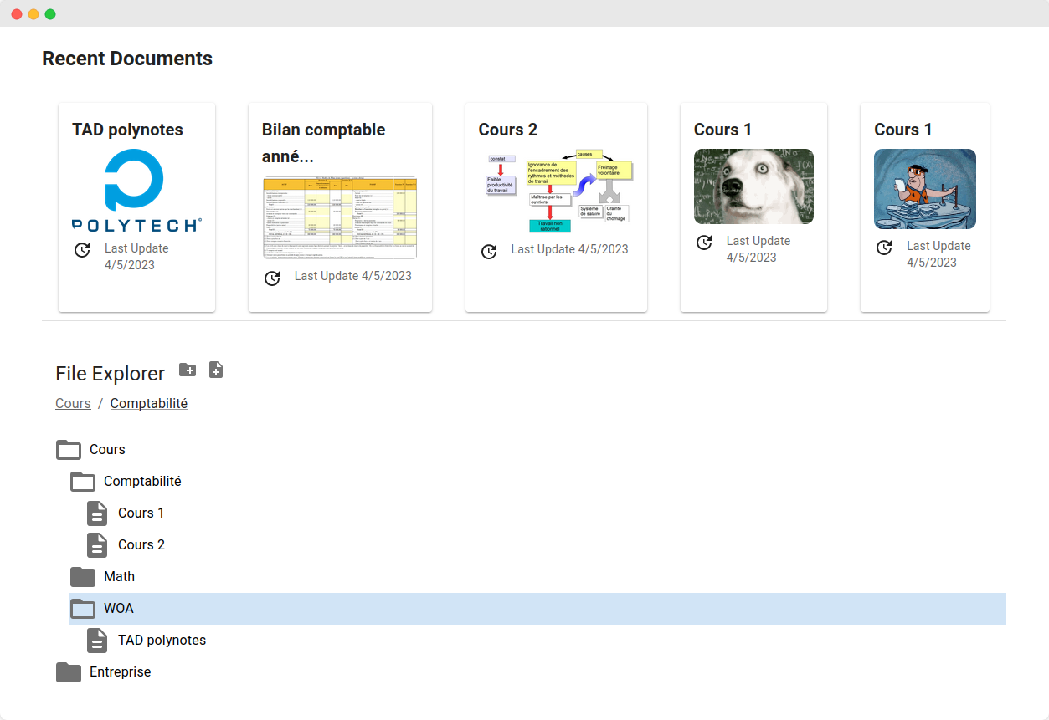The width and height of the screenshot is (1049, 720).
Task: Open the Bilan comptable spreadsheet thumbnail
Action: click(x=340, y=217)
